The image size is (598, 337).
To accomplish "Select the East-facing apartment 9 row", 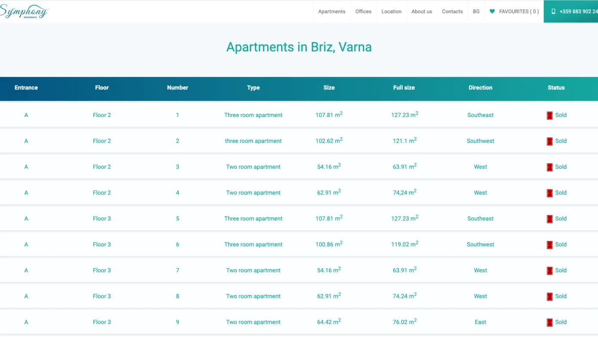I will (x=480, y=322).
